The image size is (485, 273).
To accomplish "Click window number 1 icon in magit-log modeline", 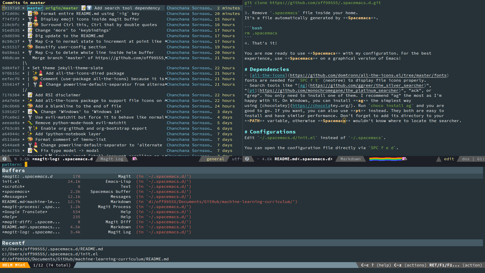I will point(4,159).
